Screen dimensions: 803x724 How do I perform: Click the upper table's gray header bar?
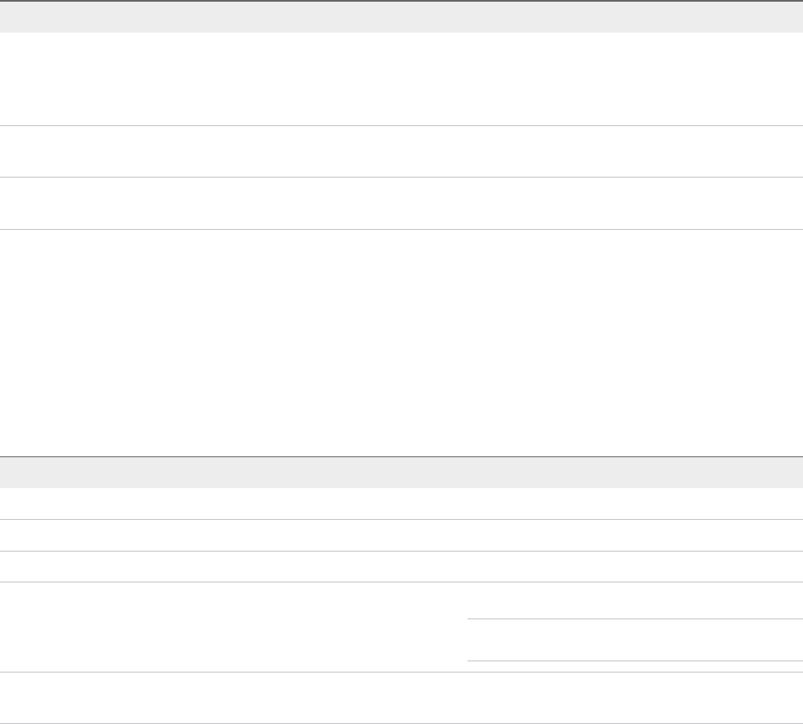click(401, 17)
